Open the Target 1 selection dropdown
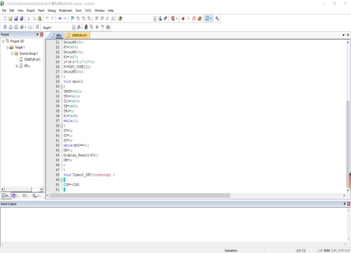Screen dimensions: 351x253 coord(73,27)
